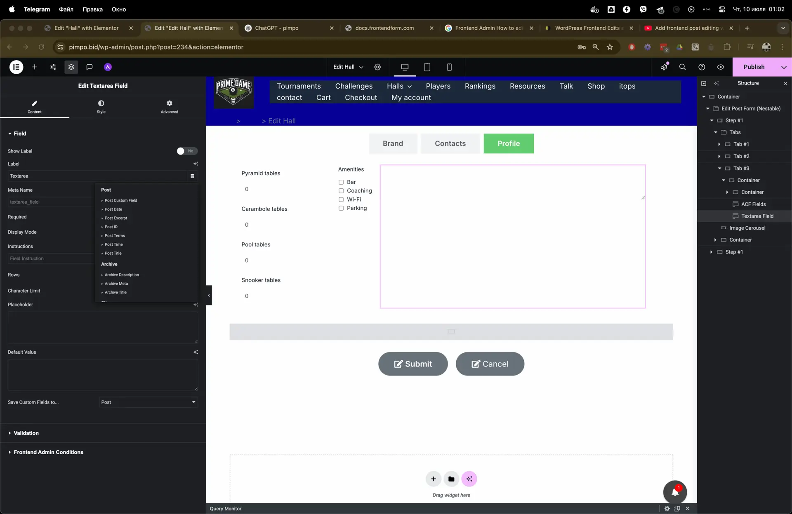
Task: Click the Add Element plus icon
Action: (35, 67)
